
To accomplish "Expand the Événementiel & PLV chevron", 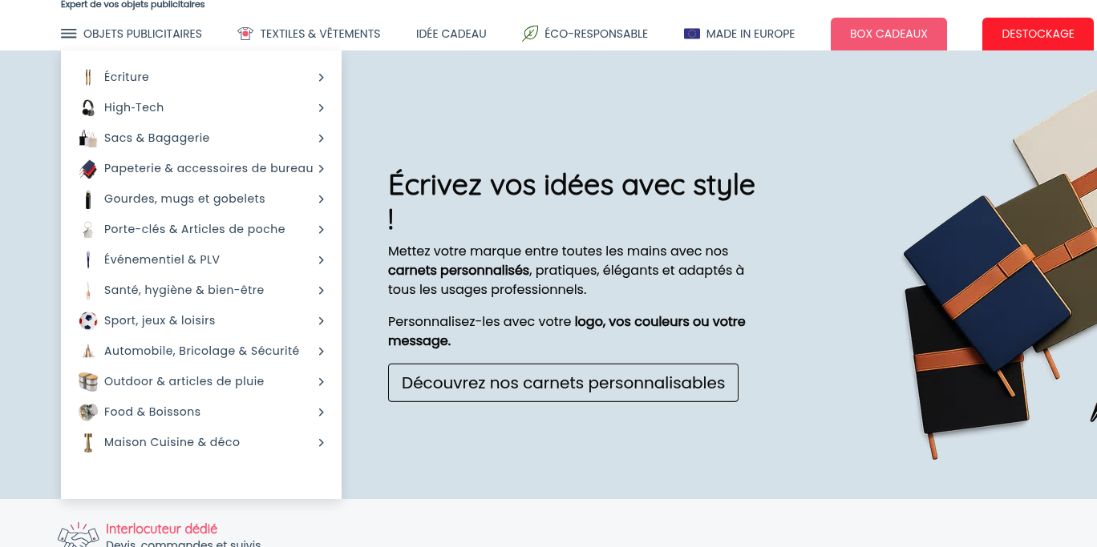I will 321,259.
